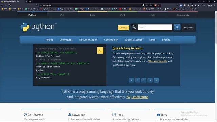The width and height of the screenshot is (217, 122).
Task: Click the yellow Donate button
Action: click(123, 28)
